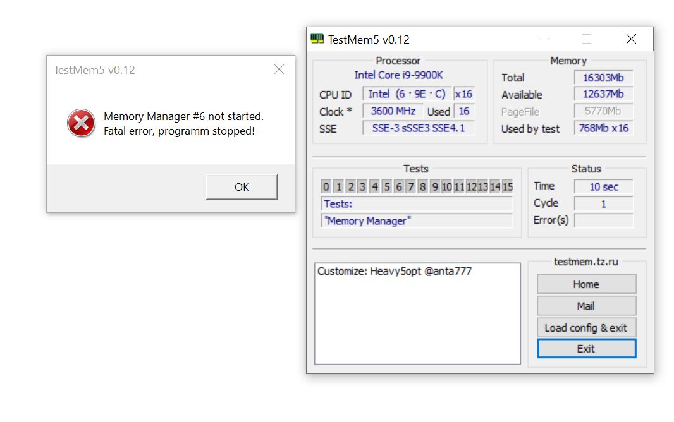674x422 pixels.
Task: Select test box number 1
Action: click(339, 186)
